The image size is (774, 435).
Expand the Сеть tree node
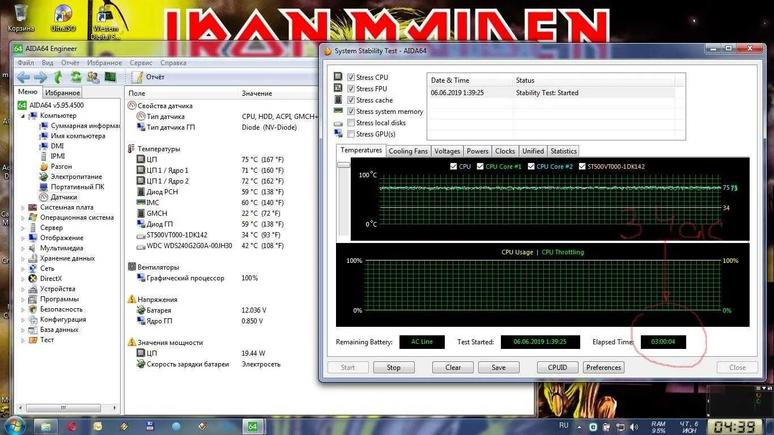tap(23, 268)
